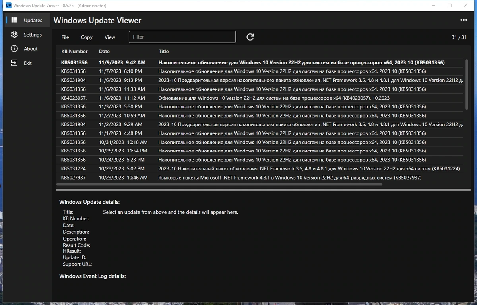Click the Exit door icon
477x305 pixels.
(x=14, y=63)
